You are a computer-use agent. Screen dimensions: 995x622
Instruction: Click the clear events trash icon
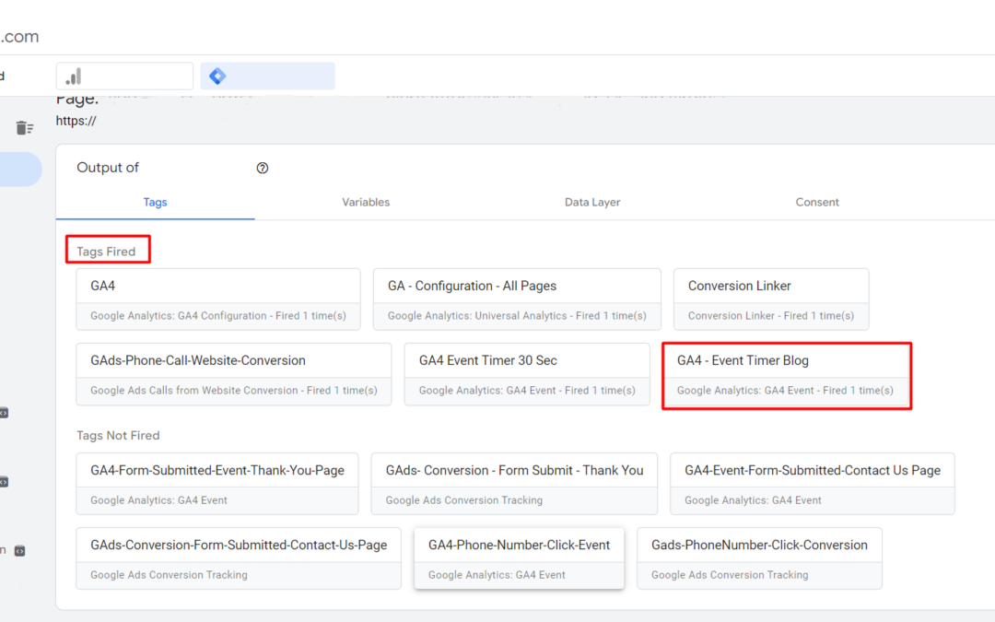25,128
